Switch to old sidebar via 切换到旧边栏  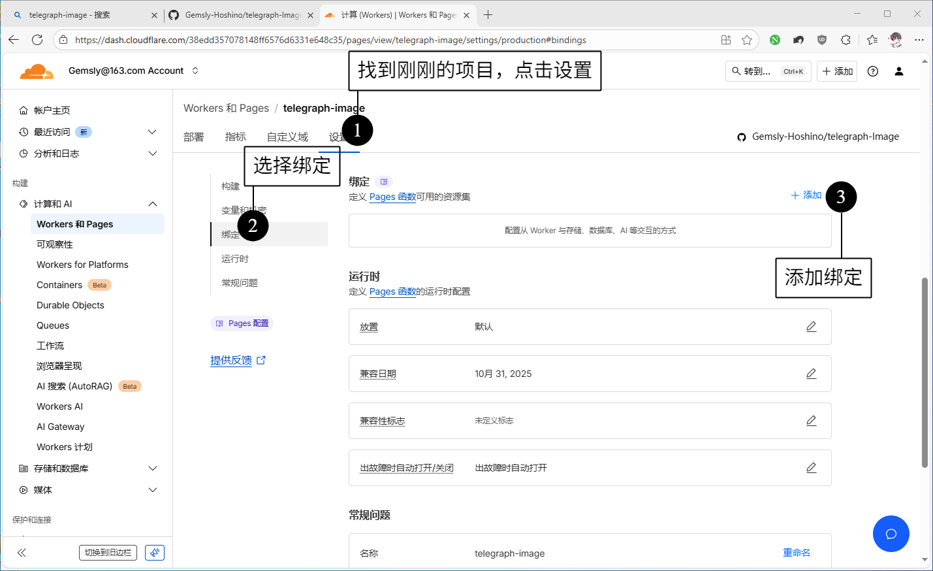[x=108, y=553]
